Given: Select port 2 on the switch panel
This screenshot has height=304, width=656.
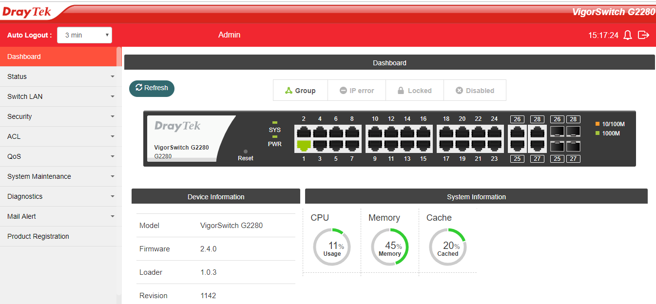Looking at the screenshot, I should tap(304, 132).
